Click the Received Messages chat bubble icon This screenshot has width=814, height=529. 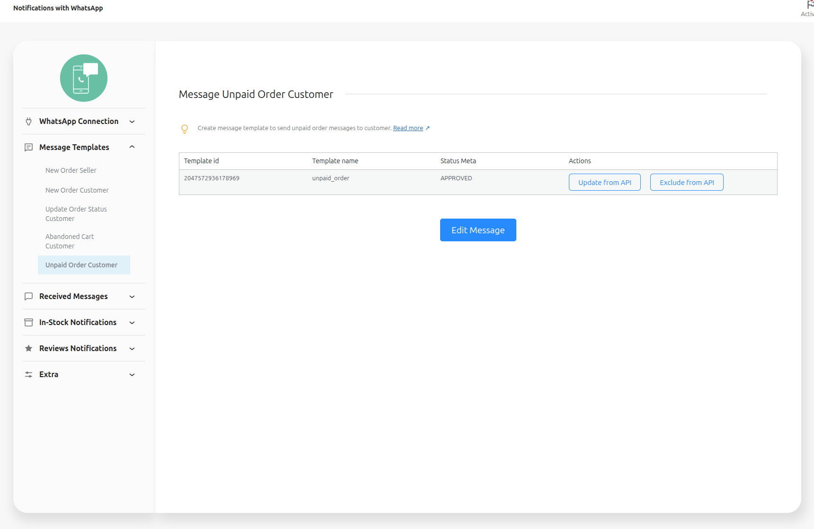[x=28, y=297]
